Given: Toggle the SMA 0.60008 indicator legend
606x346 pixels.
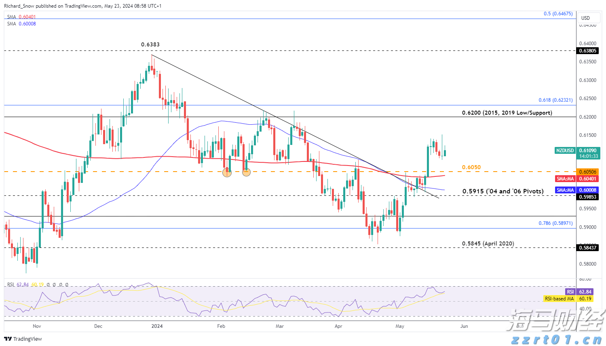Looking at the screenshot, I should click(21, 24).
